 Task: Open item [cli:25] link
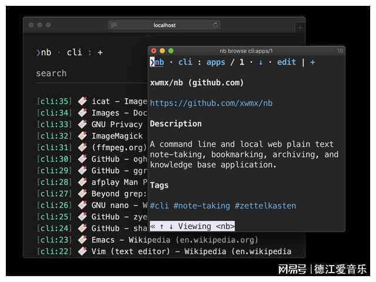(55, 217)
